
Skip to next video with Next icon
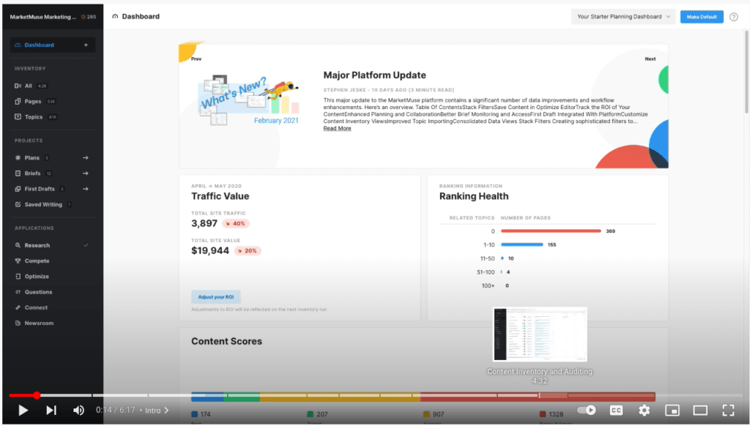click(51, 410)
